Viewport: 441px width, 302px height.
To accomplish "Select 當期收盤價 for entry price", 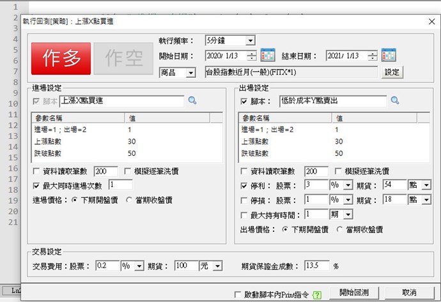I will point(130,200).
